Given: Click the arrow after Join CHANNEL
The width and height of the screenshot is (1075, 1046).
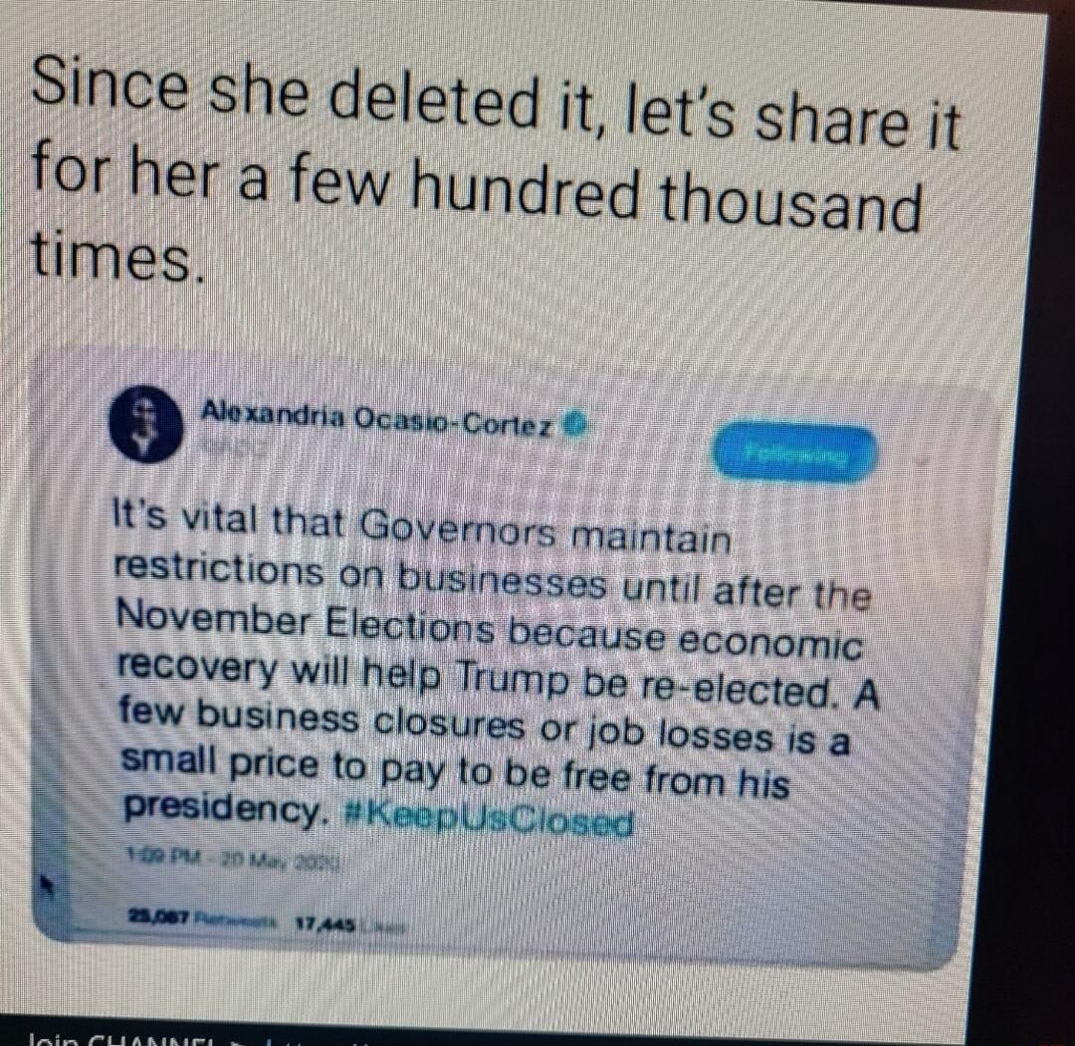Looking at the screenshot, I should (x=239, y=1041).
